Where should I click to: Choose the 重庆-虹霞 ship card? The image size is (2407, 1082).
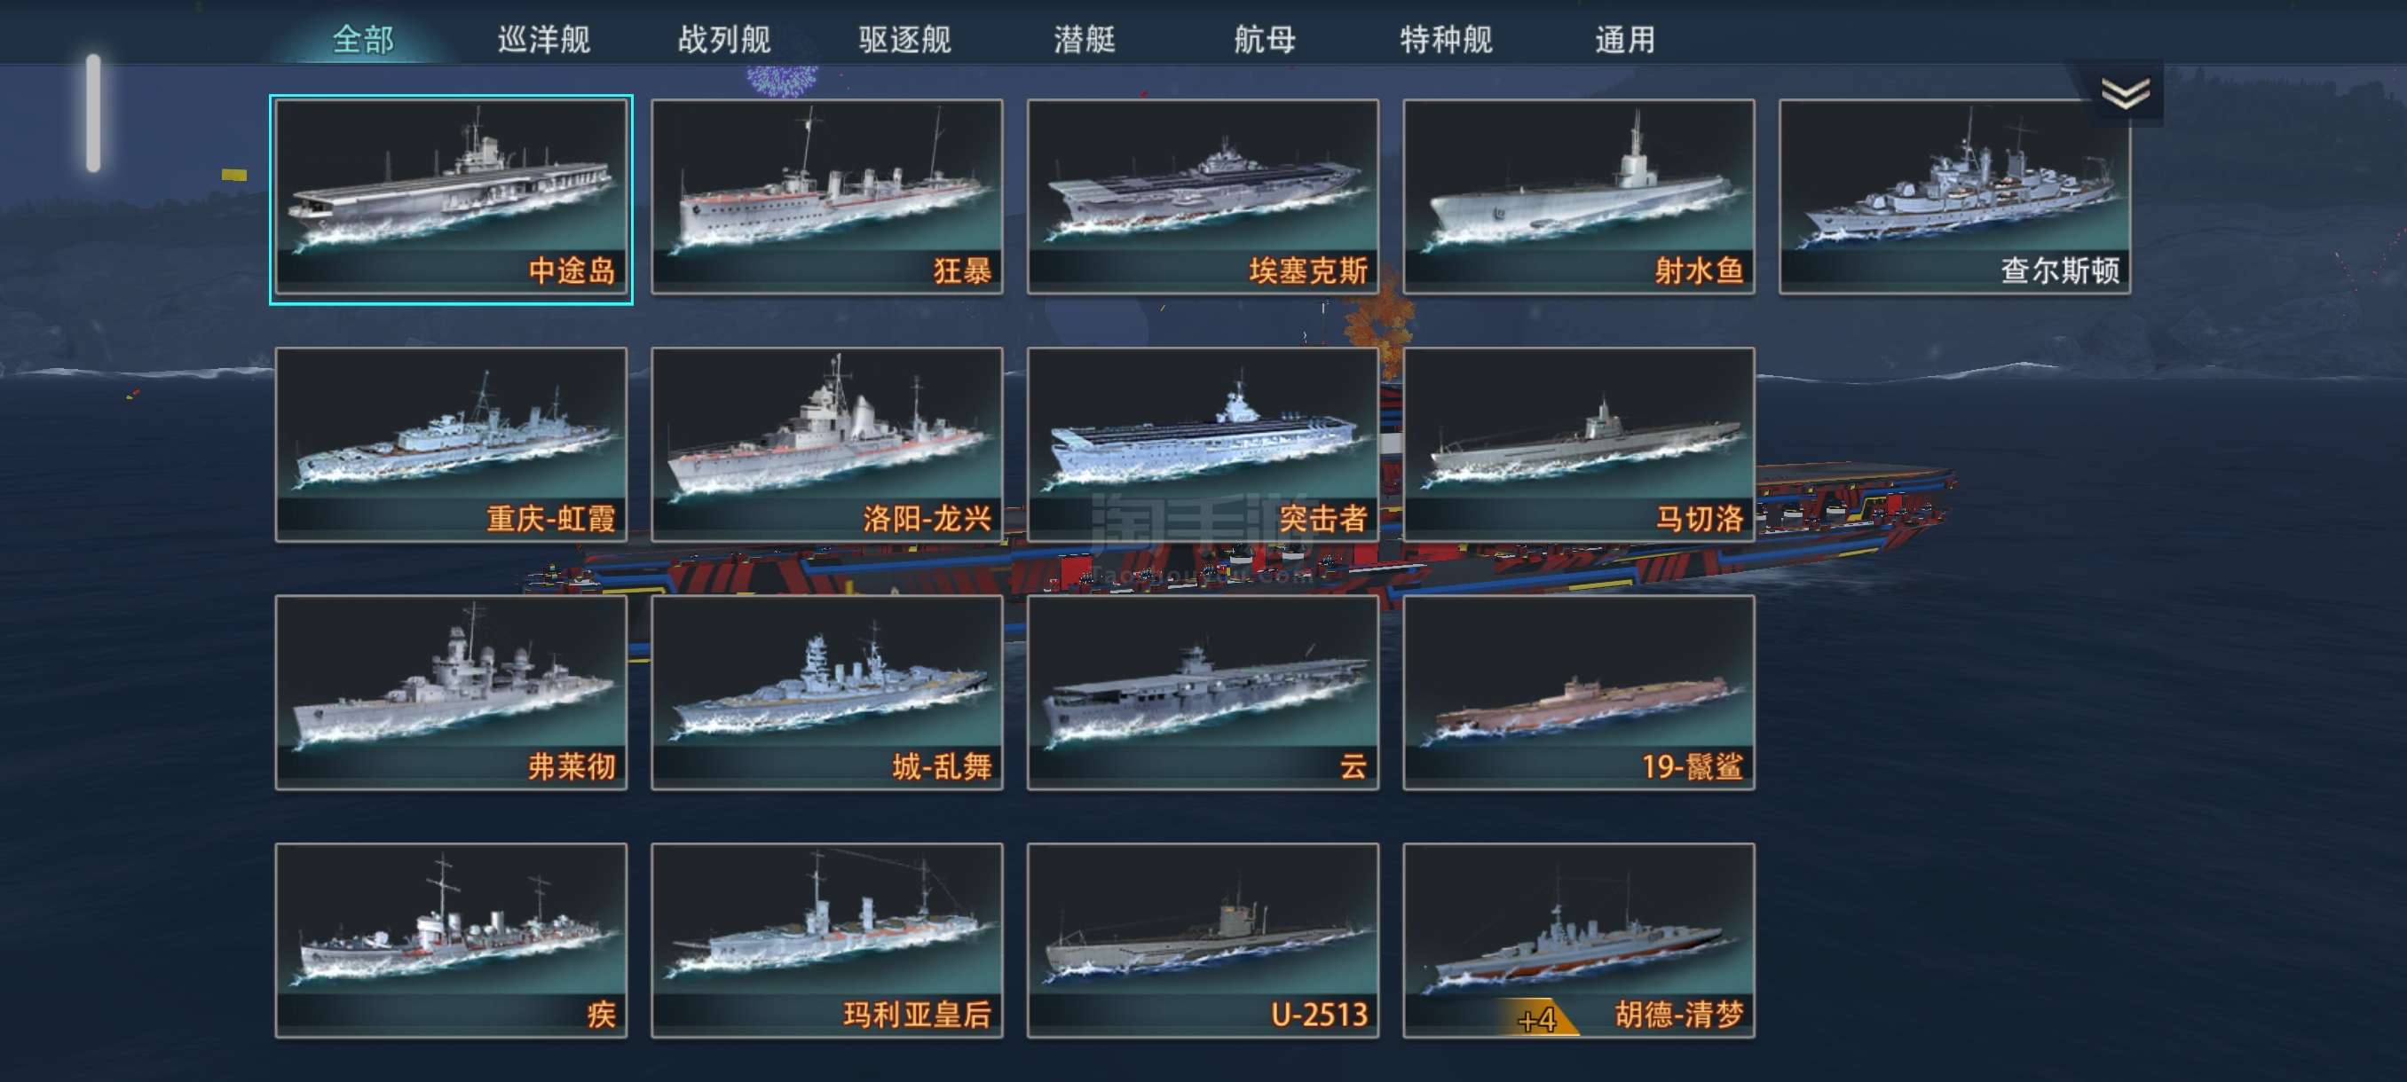coord(451,445)
